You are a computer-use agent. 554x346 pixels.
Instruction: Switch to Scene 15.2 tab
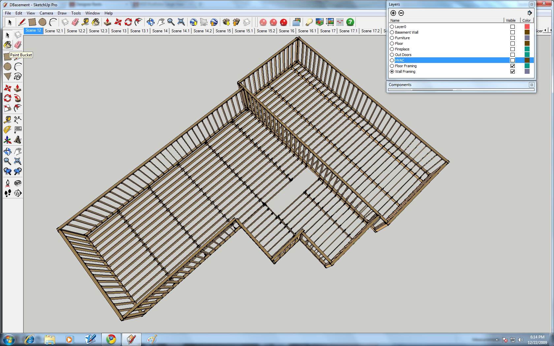click(x=266, y=31)
